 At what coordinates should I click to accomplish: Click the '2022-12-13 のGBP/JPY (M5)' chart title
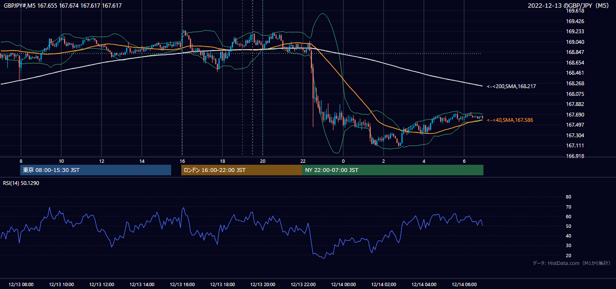coord(569,6)
